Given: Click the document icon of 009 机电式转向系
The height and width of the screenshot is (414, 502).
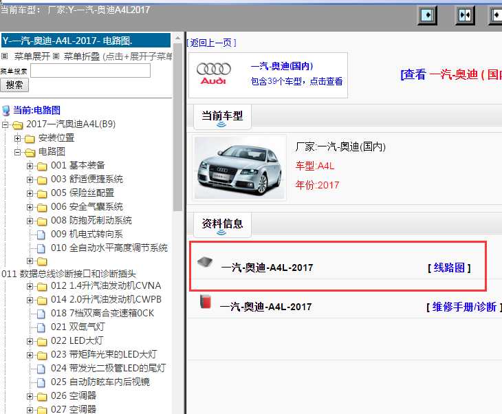Looking at the screenshot, I should [x=41, y=235].
